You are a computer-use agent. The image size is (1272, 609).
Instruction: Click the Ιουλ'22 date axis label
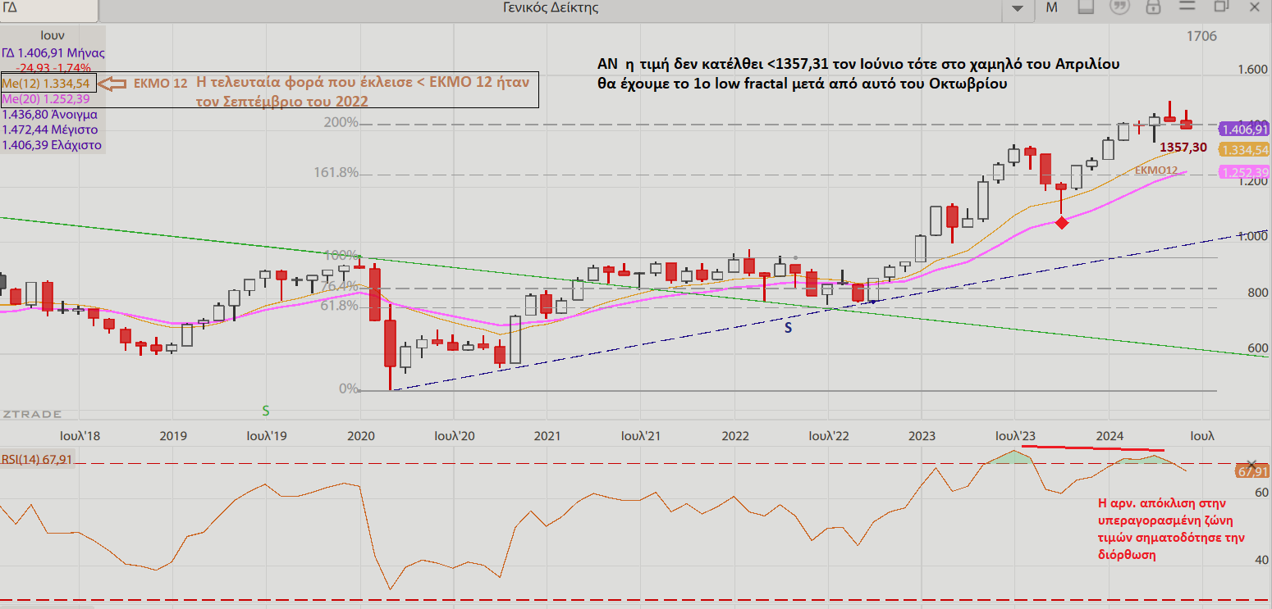click(830, 435)
